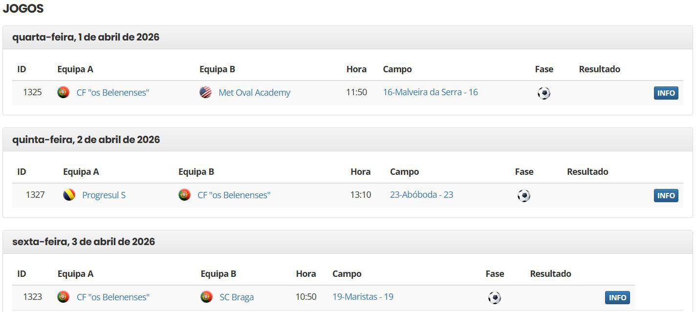This screenshot has height=312, width=696.
Task: Open Met Oval Academy team page
Action: pyautogui.click(x=254, y=92)
